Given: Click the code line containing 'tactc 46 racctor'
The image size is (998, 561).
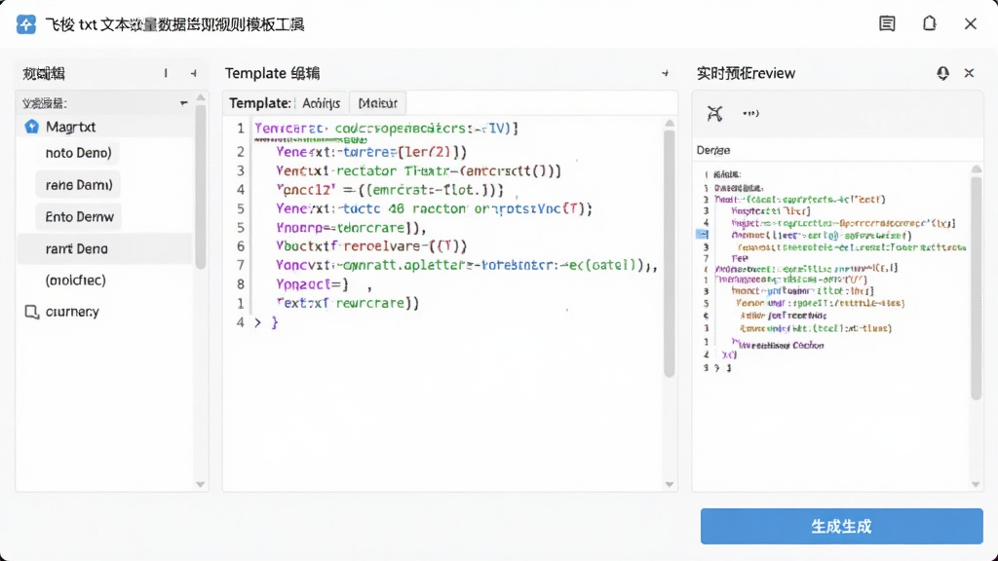Looking at the screenshot, I should point(434,208).
